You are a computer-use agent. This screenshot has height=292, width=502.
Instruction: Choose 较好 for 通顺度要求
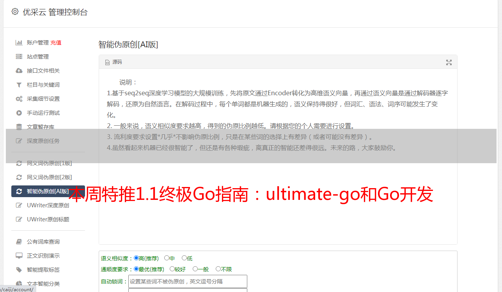(172, 269)
